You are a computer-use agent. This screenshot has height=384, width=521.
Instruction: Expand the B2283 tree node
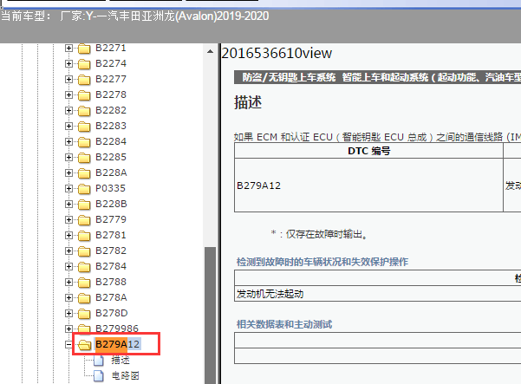click(68, 127)
